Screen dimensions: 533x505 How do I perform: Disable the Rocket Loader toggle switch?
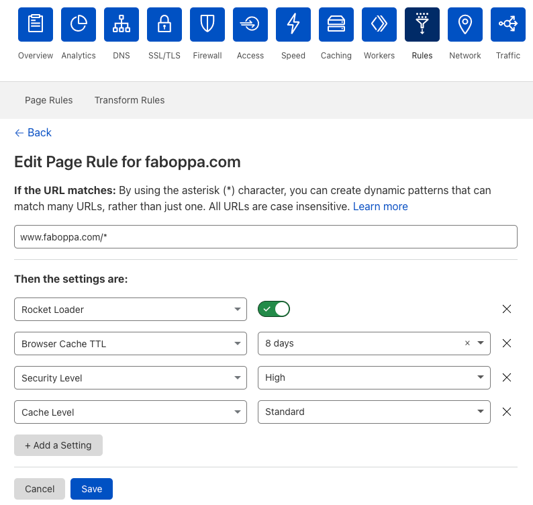click(274, 309)
